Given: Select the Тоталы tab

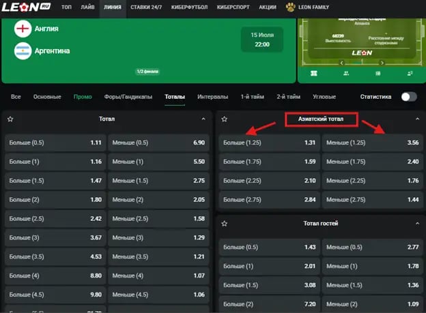Looking at the screenshot, I should coord(175,97).
